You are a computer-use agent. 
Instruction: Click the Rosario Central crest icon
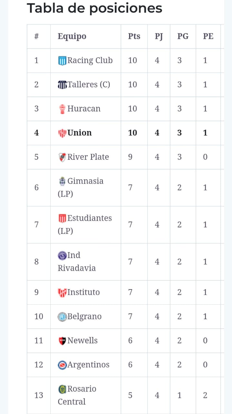click(x=62, y=389)
